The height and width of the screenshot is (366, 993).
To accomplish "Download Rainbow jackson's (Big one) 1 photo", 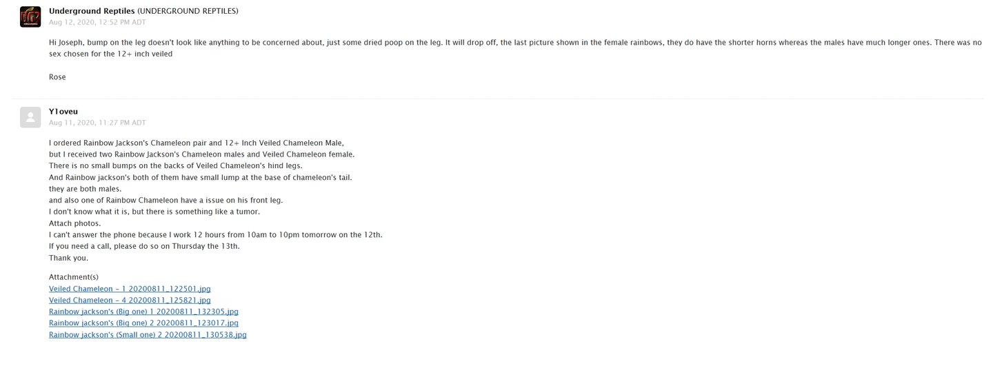I will (x=143, y=312).
